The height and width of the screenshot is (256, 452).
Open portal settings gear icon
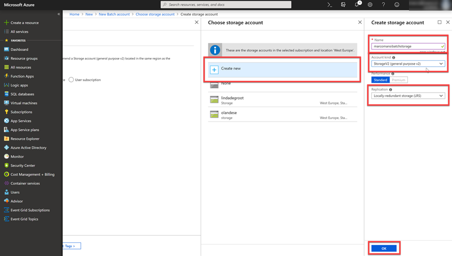370,4
